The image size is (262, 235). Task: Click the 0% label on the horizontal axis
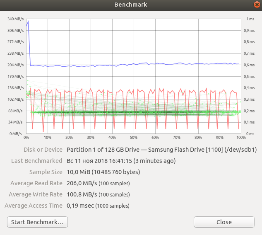26,138
